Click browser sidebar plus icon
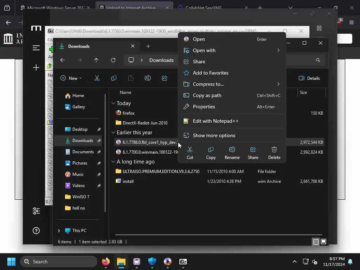Screen dimensions: 360x270 click(x=36, y=67)
